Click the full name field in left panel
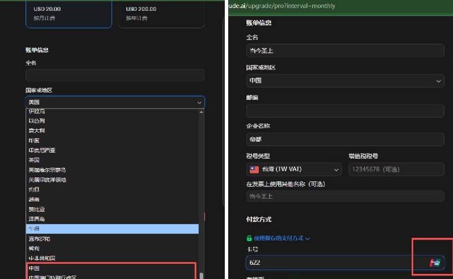Image resolution: width=453 pixels, height=279 pixels. 115,75
